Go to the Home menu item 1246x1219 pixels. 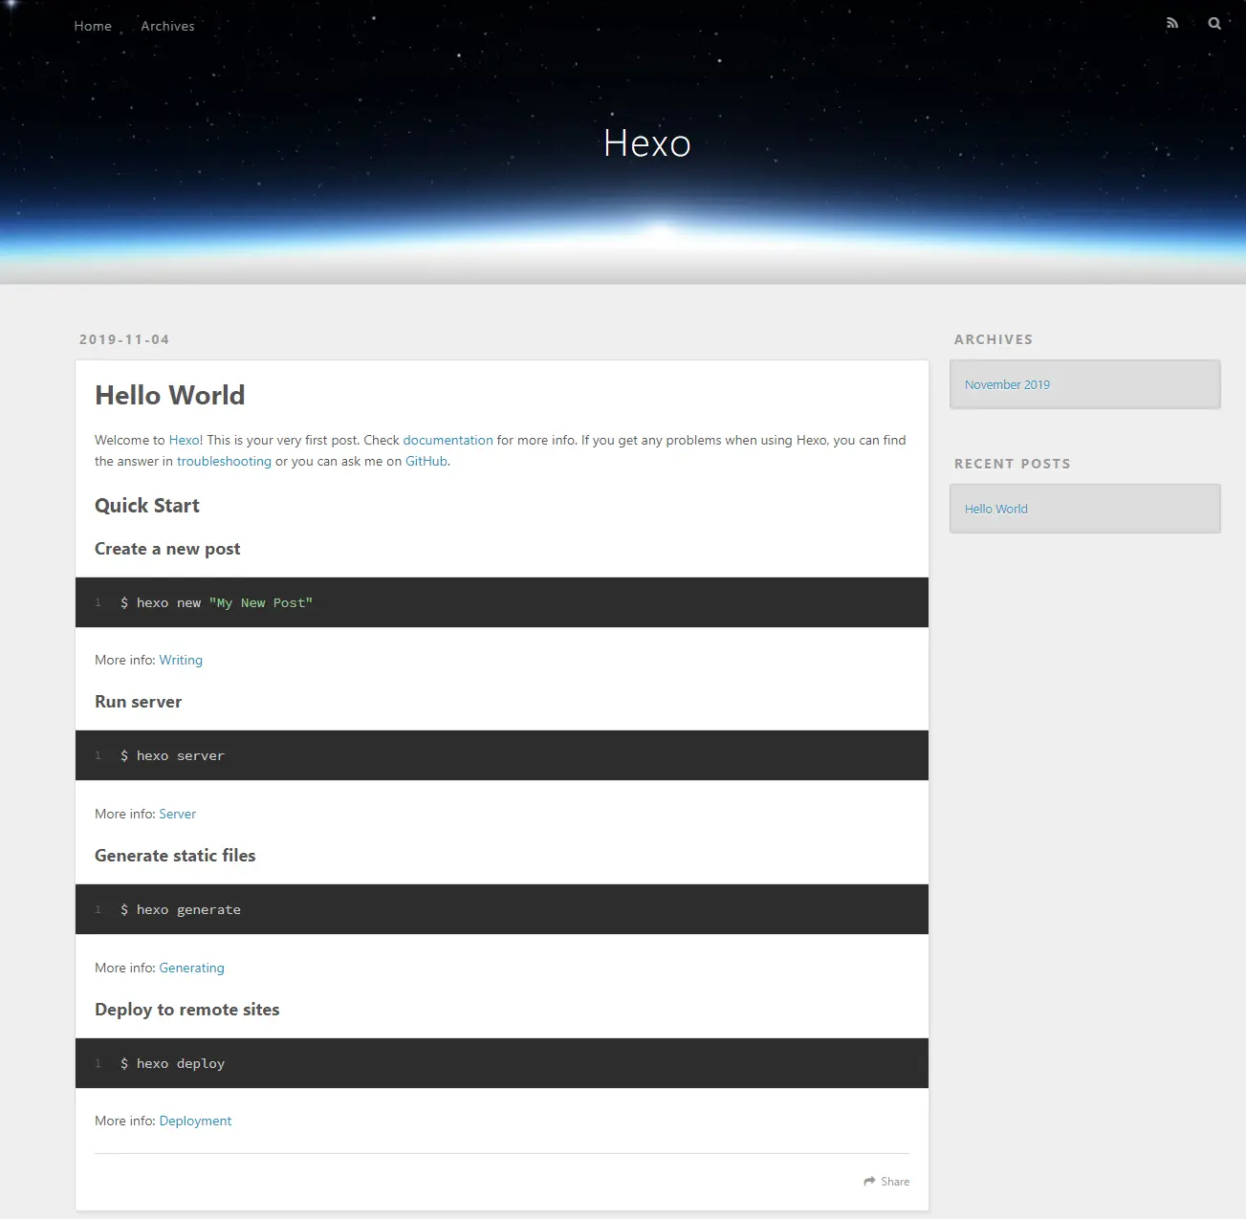[93, 26]
